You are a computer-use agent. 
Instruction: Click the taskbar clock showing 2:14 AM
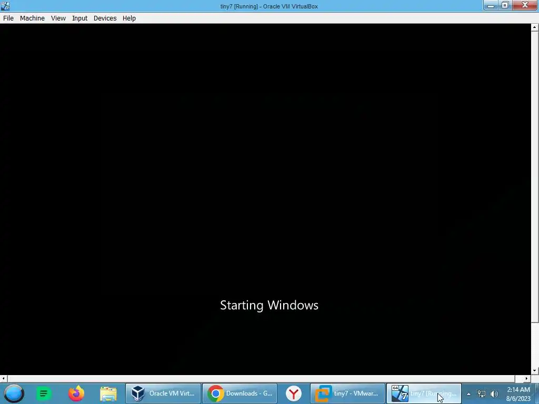click(518, 394)
